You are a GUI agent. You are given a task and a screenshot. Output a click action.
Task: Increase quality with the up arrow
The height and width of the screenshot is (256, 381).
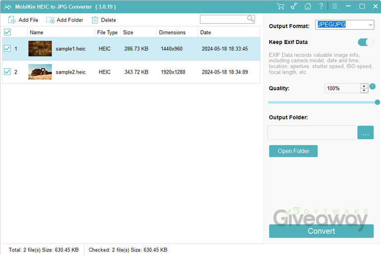tap(364, 86)
